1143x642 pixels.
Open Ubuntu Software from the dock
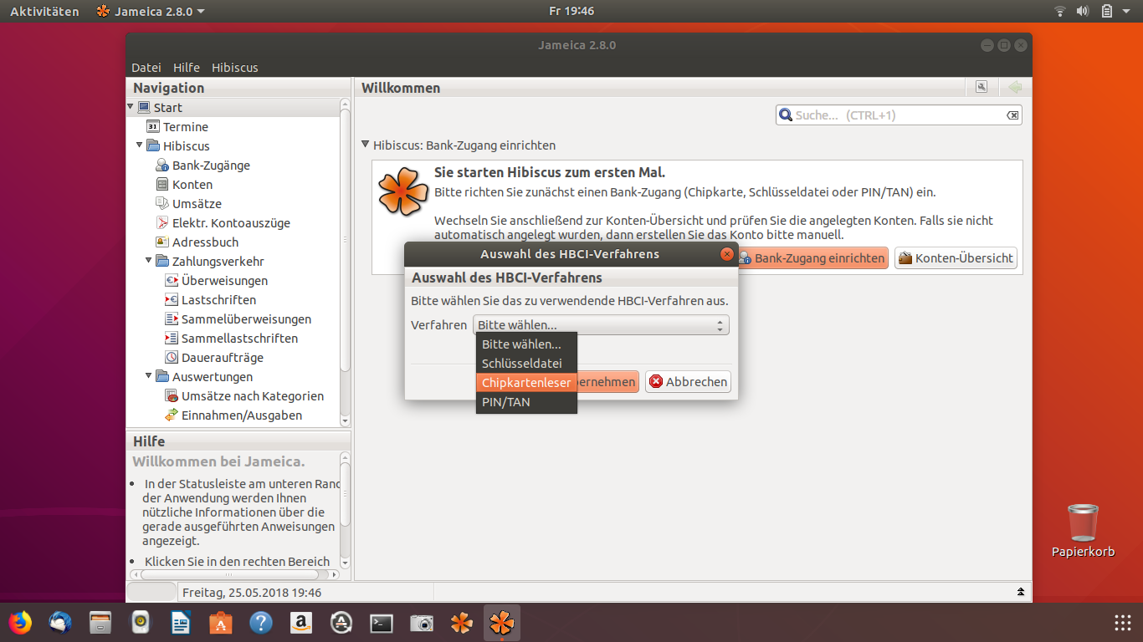221,623
